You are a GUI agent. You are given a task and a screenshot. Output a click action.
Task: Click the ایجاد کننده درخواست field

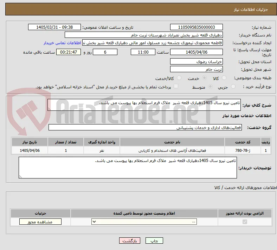tap(153, 43)
